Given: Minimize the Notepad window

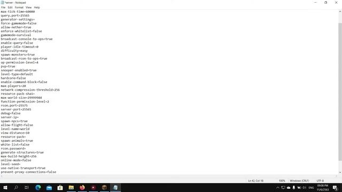Looking at the screenshot, I should click(315, 3).
